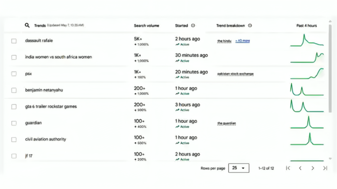Click the search magnifier icon beside Trends
Viewport: 337px width, 189px height.
[x=27, y=25]
